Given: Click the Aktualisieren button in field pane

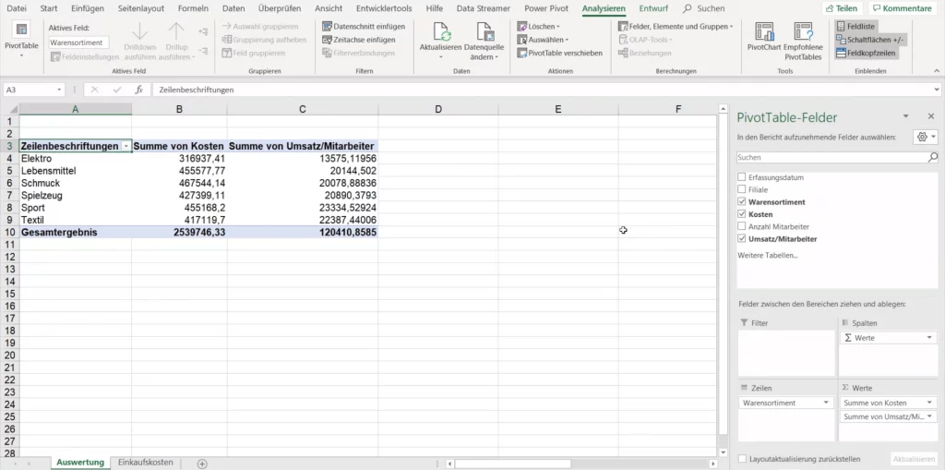Looking at the screenshot, I should (914, 459).
